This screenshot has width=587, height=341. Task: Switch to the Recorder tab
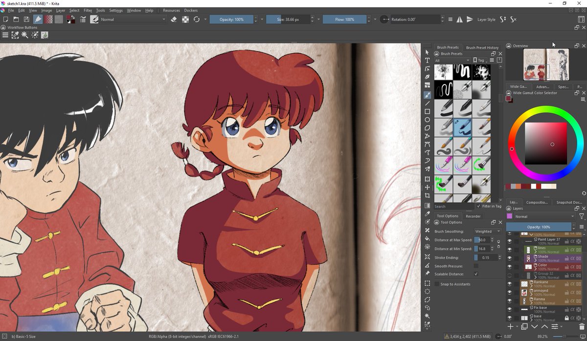(473, 215)
